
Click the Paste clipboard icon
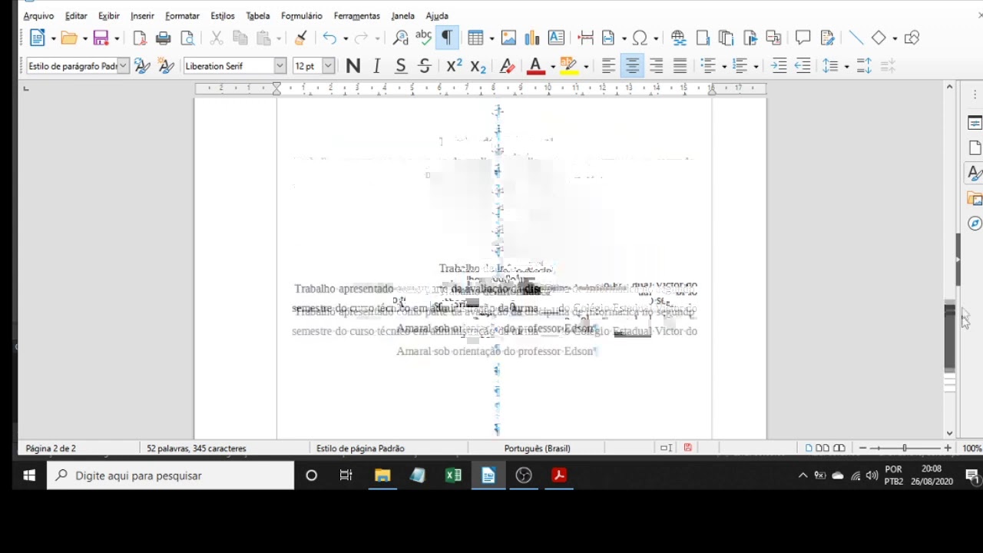[264, 38]
